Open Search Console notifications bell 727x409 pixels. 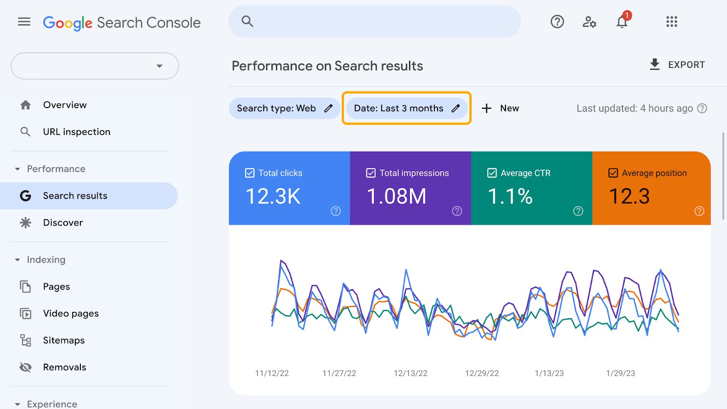(621, 22)
